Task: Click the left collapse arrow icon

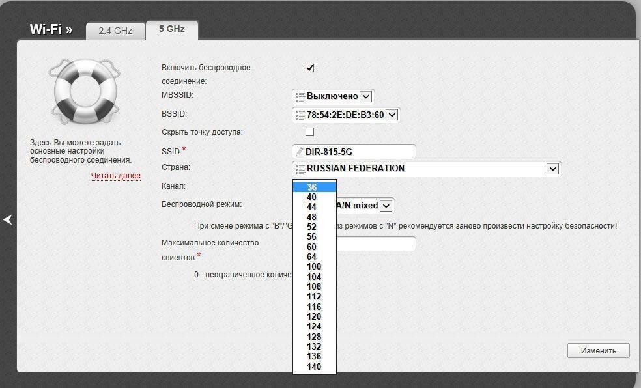Action: (x=8, y=220)
